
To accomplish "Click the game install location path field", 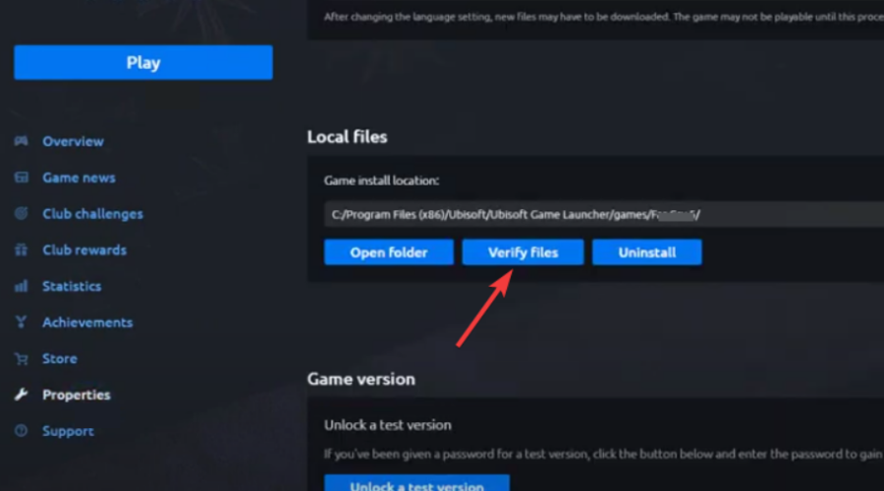I will (x=604, y=214).
